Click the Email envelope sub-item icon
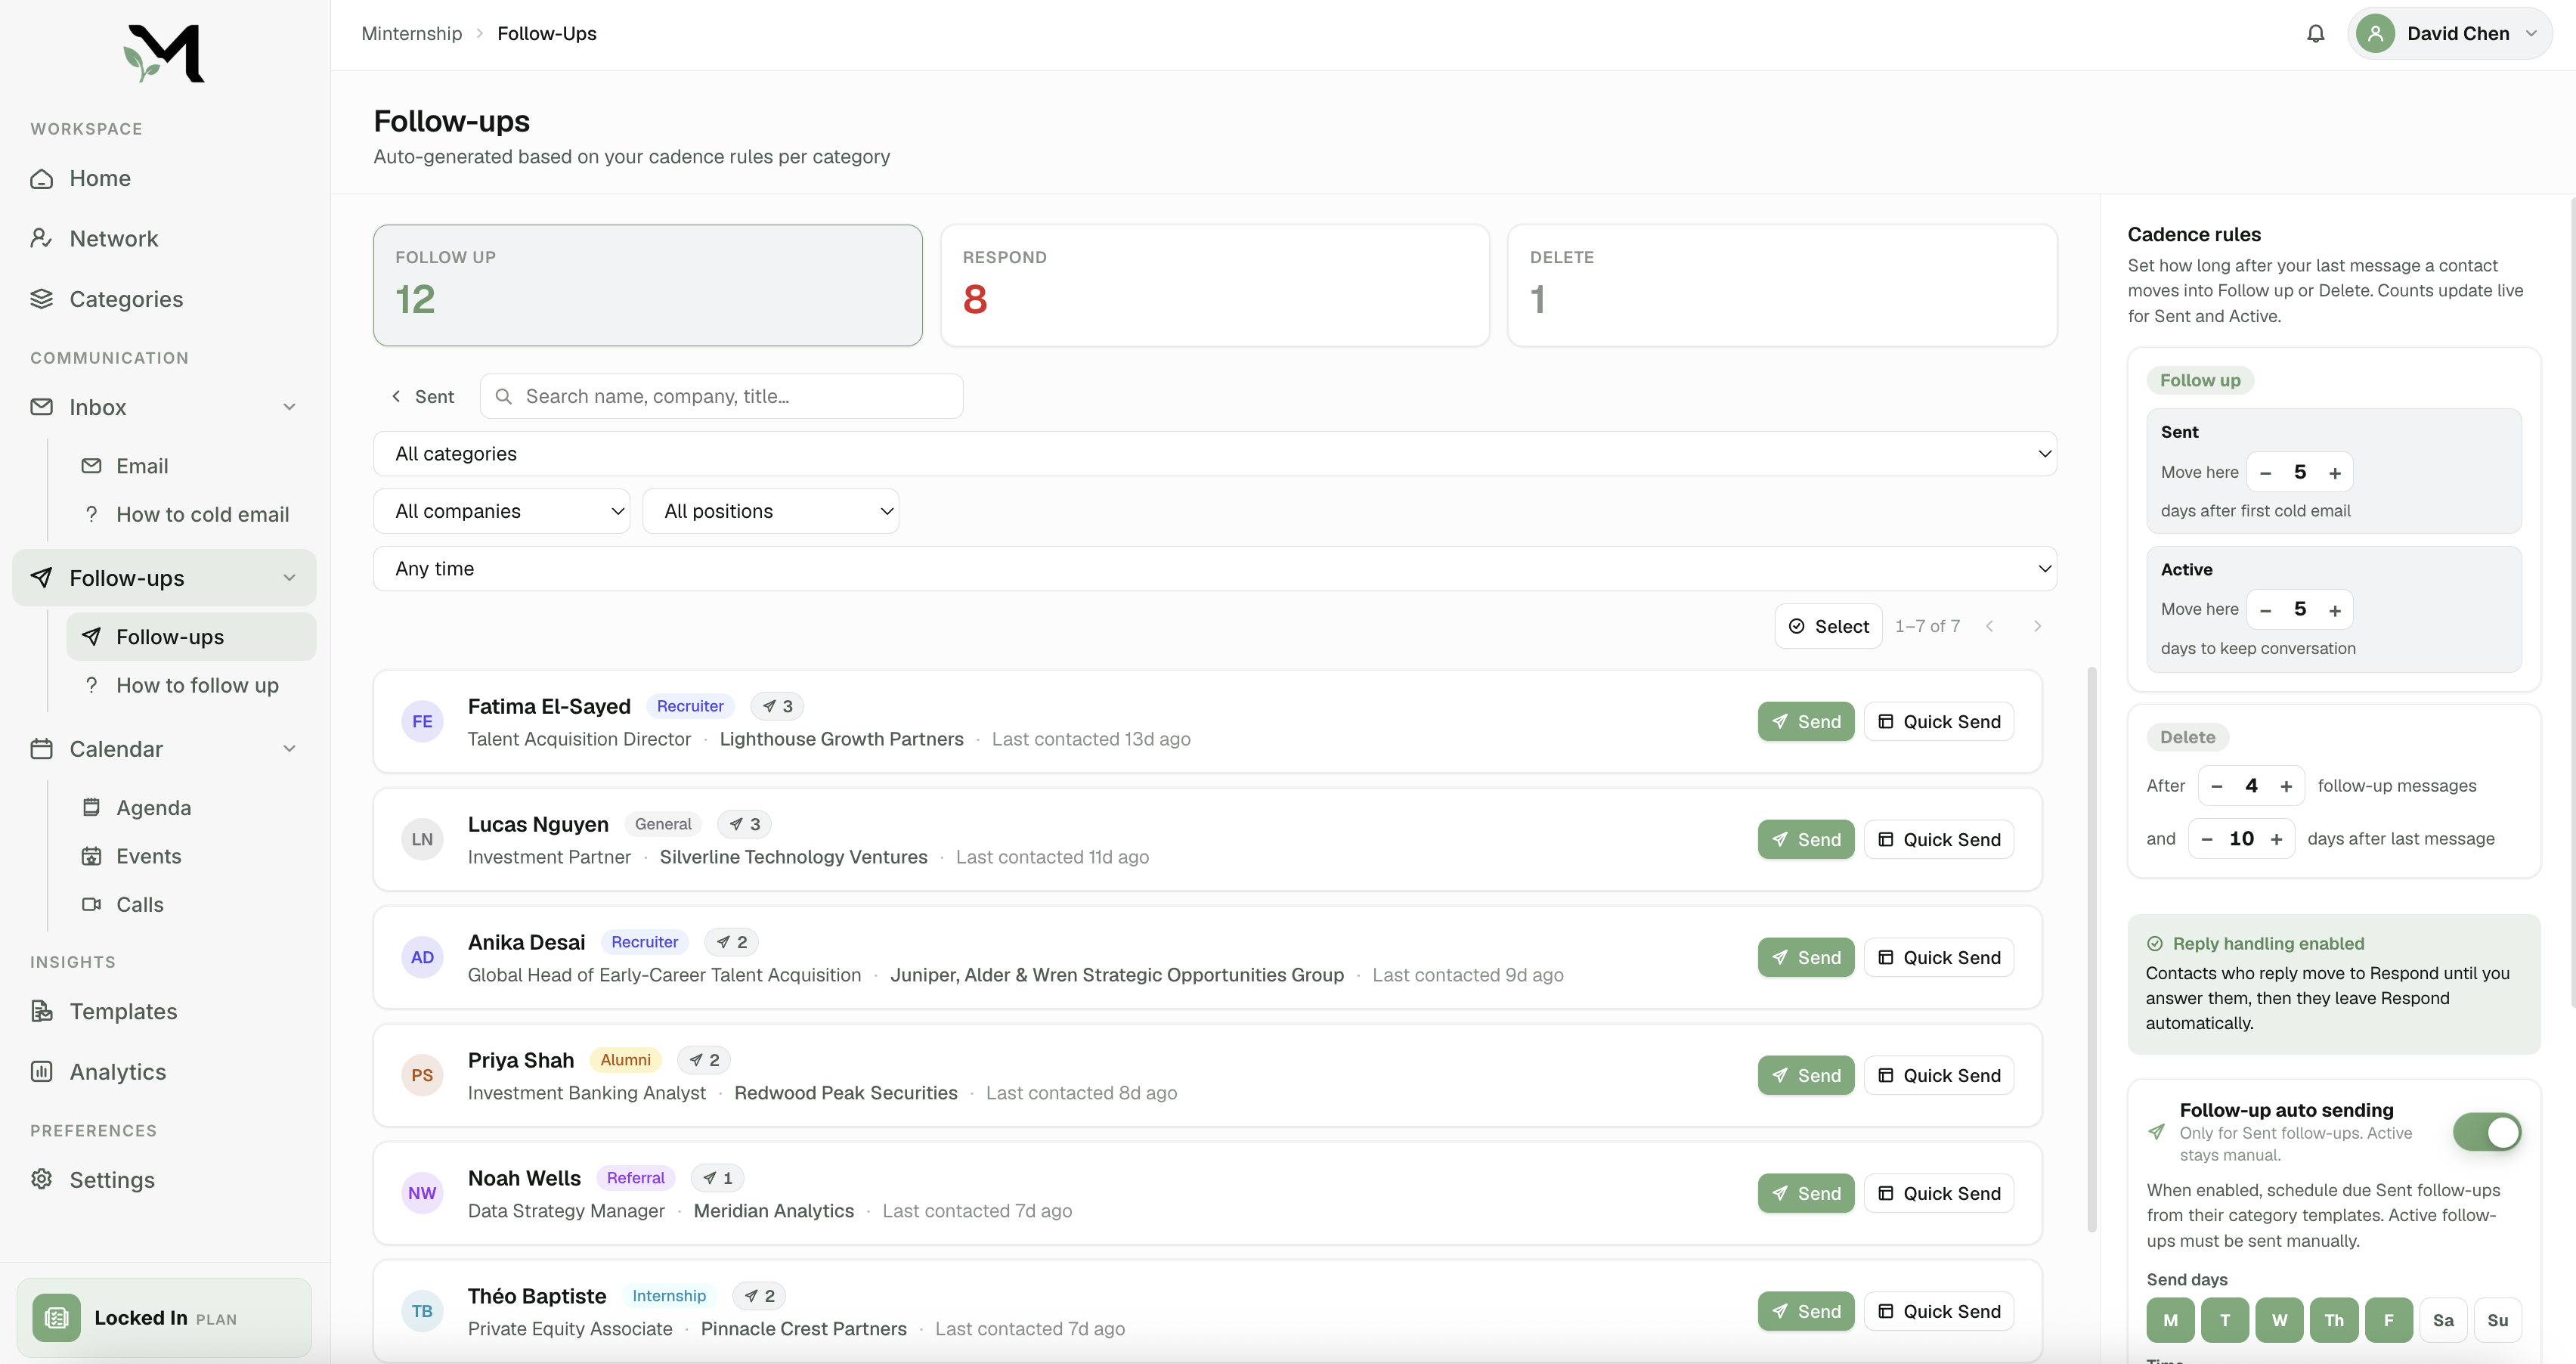The width and height of the screenshot is (2576, 1364). [x=91, y=466]
